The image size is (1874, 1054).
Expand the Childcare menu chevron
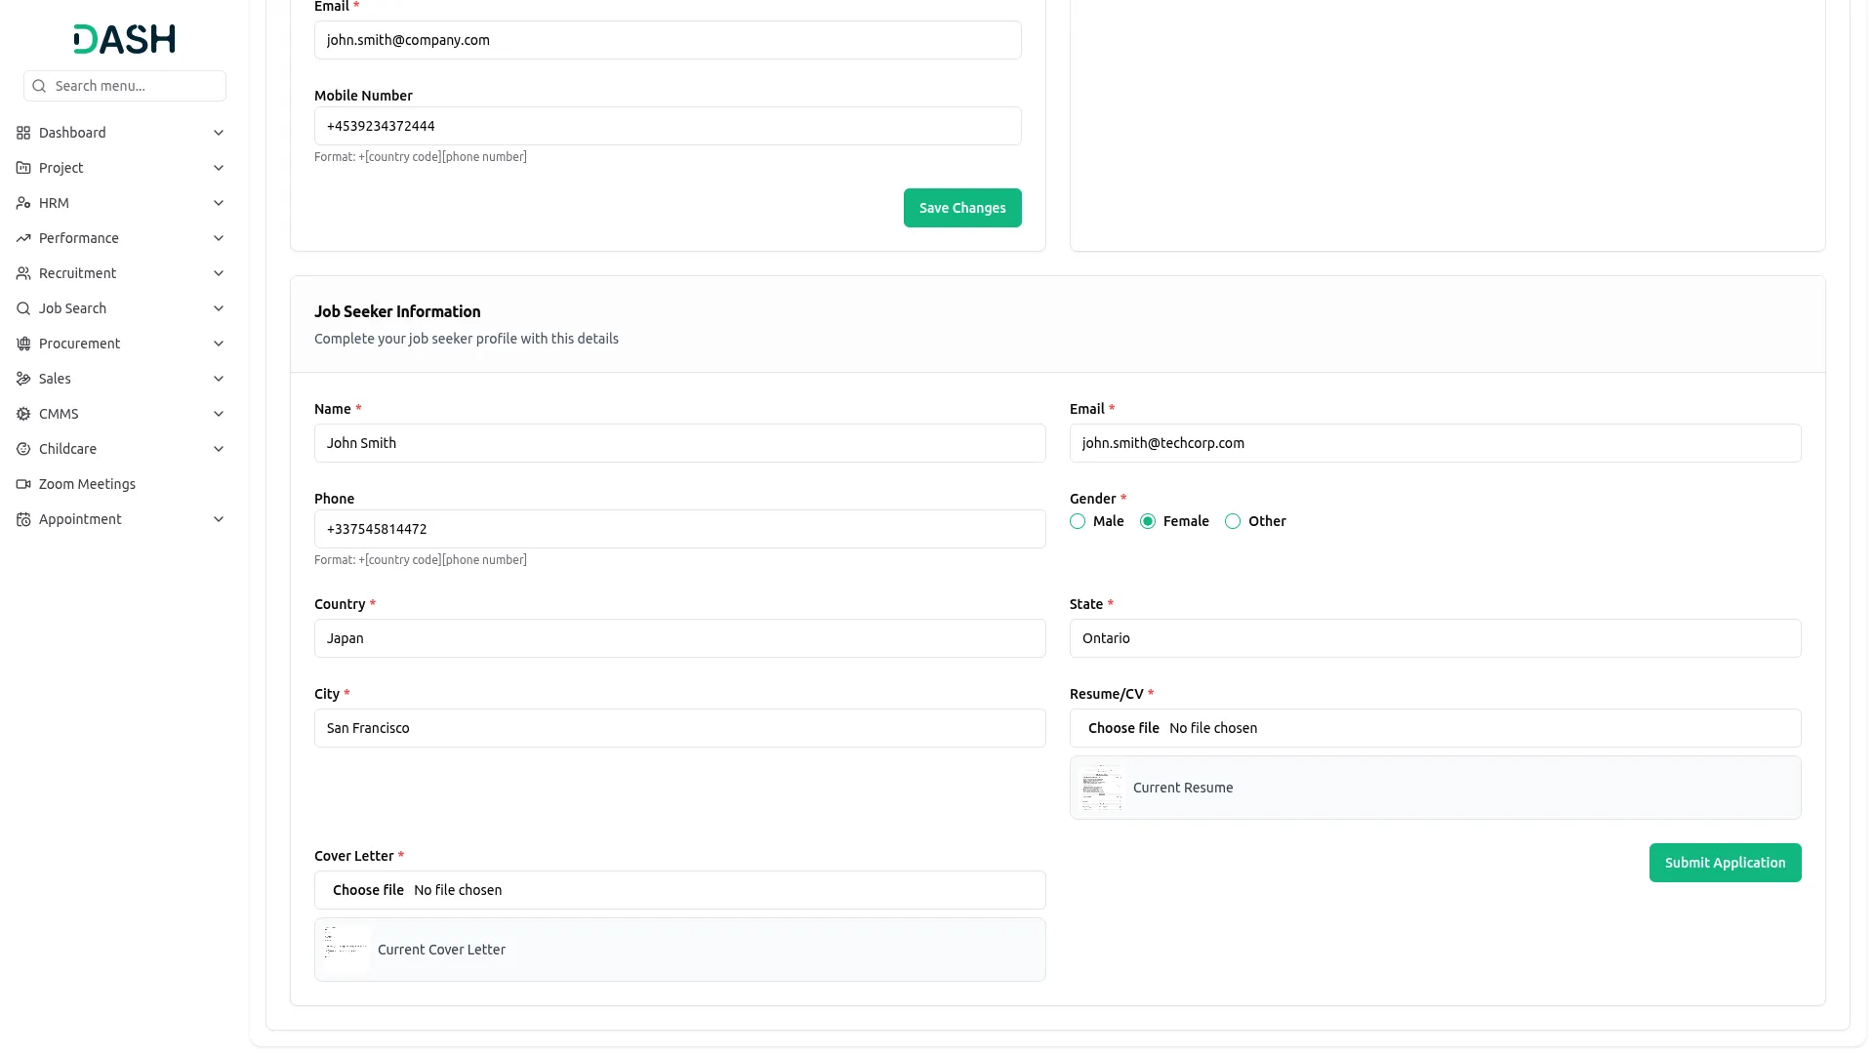[x=219, y=449]
